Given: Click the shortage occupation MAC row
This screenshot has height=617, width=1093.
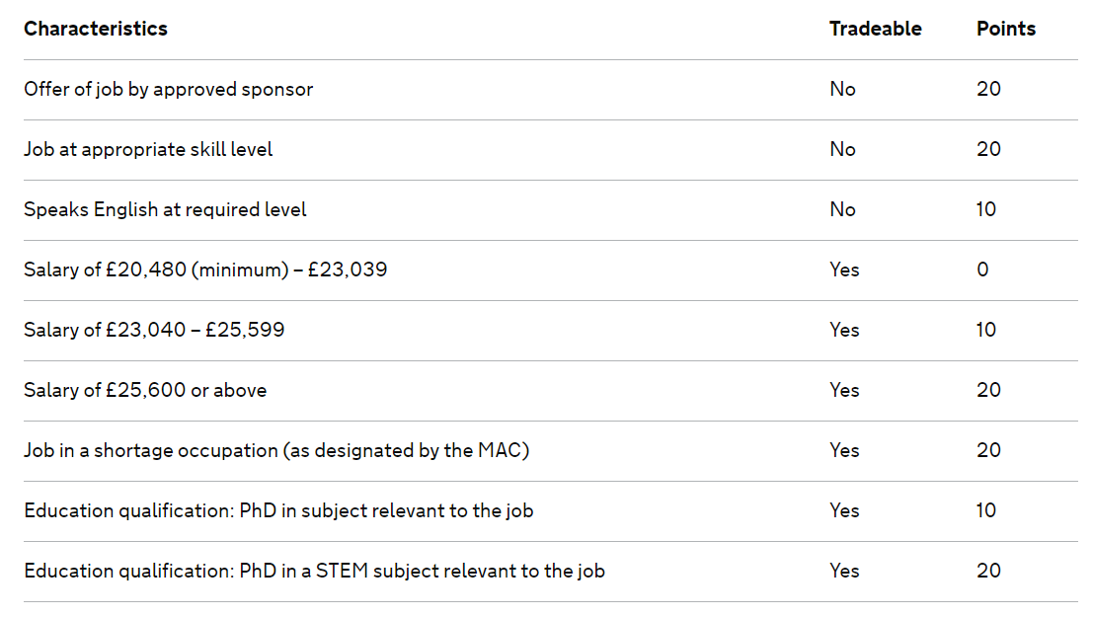Looking at the screenshot, I should pos(276,450).
